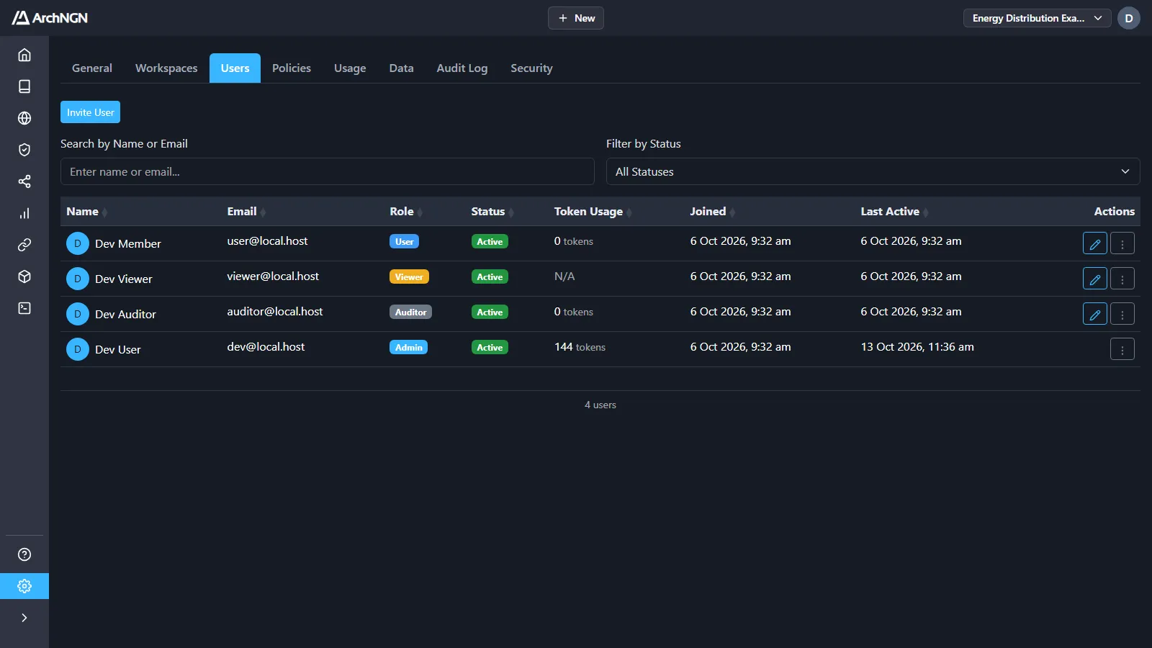Open the shield check sidebar icon
This screenshot has width=1152, height=648.
24,150
